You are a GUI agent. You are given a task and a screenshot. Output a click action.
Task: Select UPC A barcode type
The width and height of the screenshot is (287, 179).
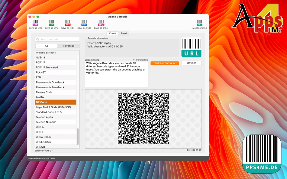point(56,127)
